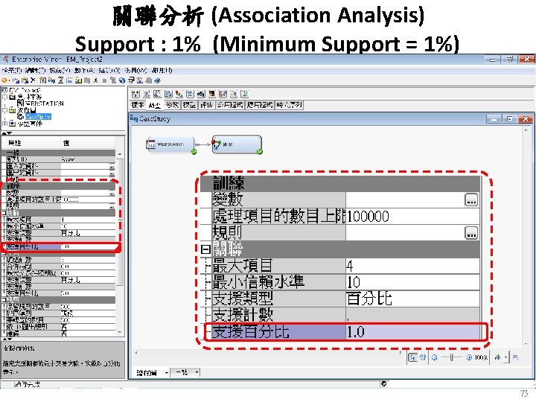Click the ellipsis button for 匯出的資料 property
The height and width of the screenshot is (402, 536).
click(x=112, y=173)
